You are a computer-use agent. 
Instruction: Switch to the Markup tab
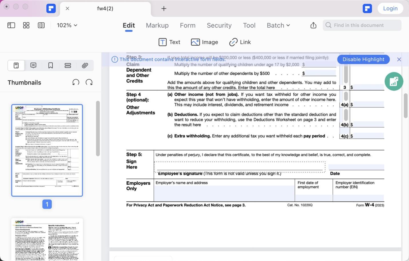157,25
